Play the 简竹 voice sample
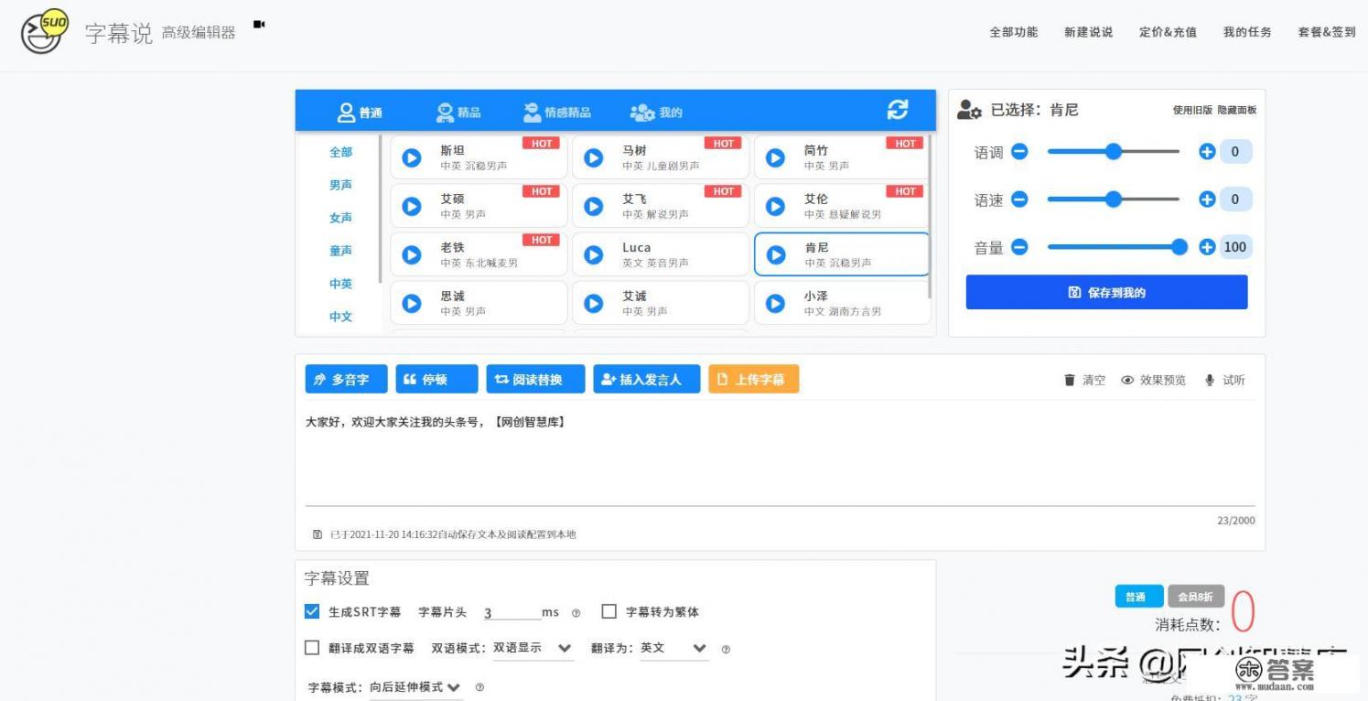The width and height of the screenshot is (1368, 701). tap(776, 158)
